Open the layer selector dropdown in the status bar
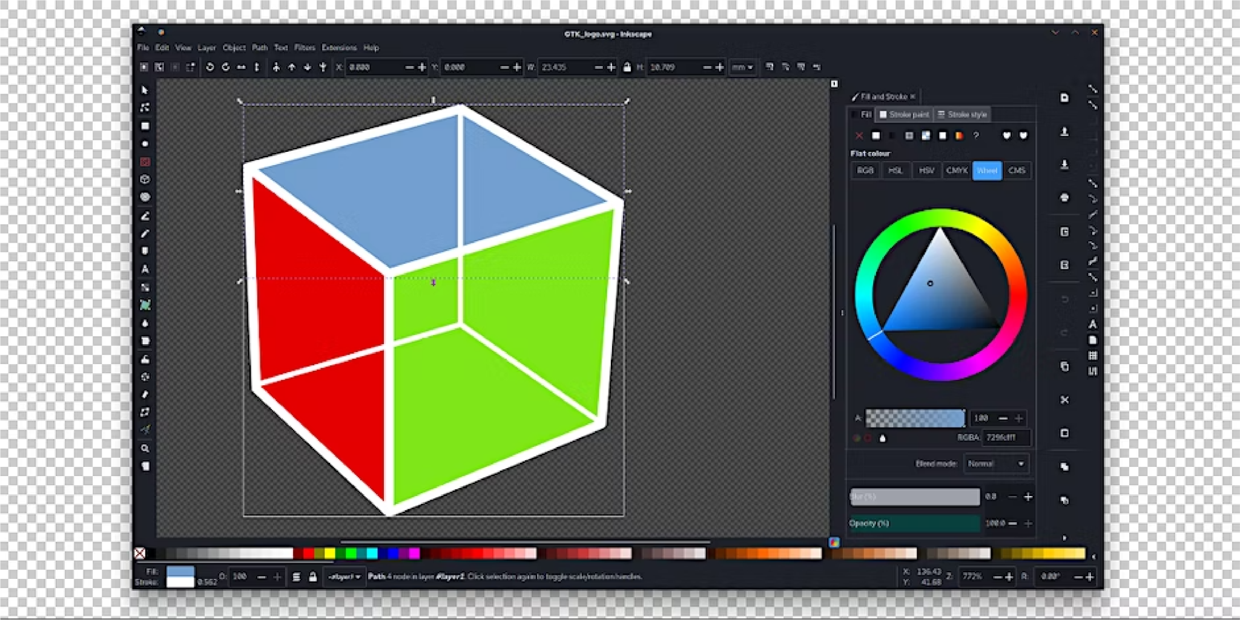Screen dimensions: 1240x620 tap(344, 577)
